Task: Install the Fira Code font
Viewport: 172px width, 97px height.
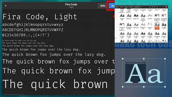Action: pos(112,6)
